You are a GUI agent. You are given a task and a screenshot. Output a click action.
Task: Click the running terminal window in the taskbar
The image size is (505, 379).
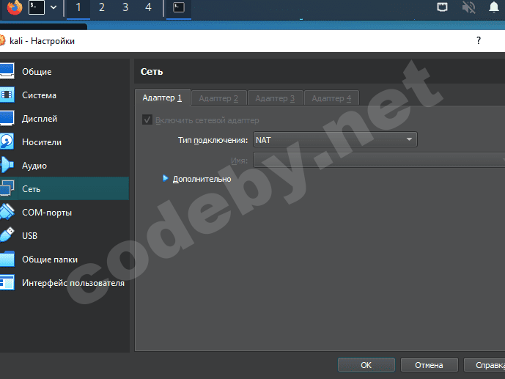(x=179, y=7)
